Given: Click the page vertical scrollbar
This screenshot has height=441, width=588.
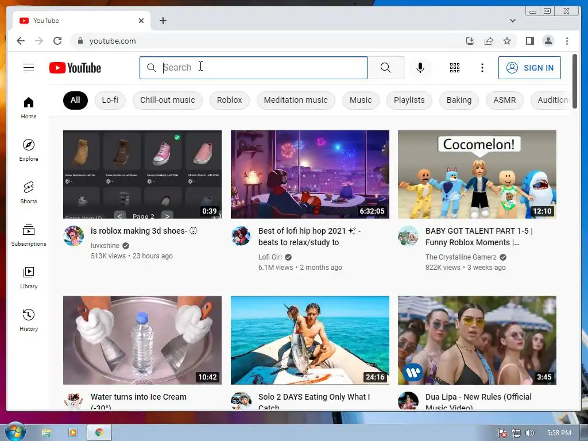Looking at the screenshot, I should click(x=574, y=82).
